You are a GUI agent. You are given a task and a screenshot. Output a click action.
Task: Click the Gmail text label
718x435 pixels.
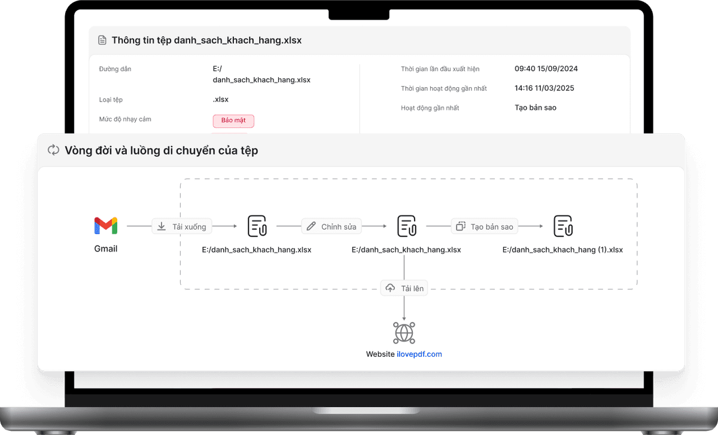[106, 249]
